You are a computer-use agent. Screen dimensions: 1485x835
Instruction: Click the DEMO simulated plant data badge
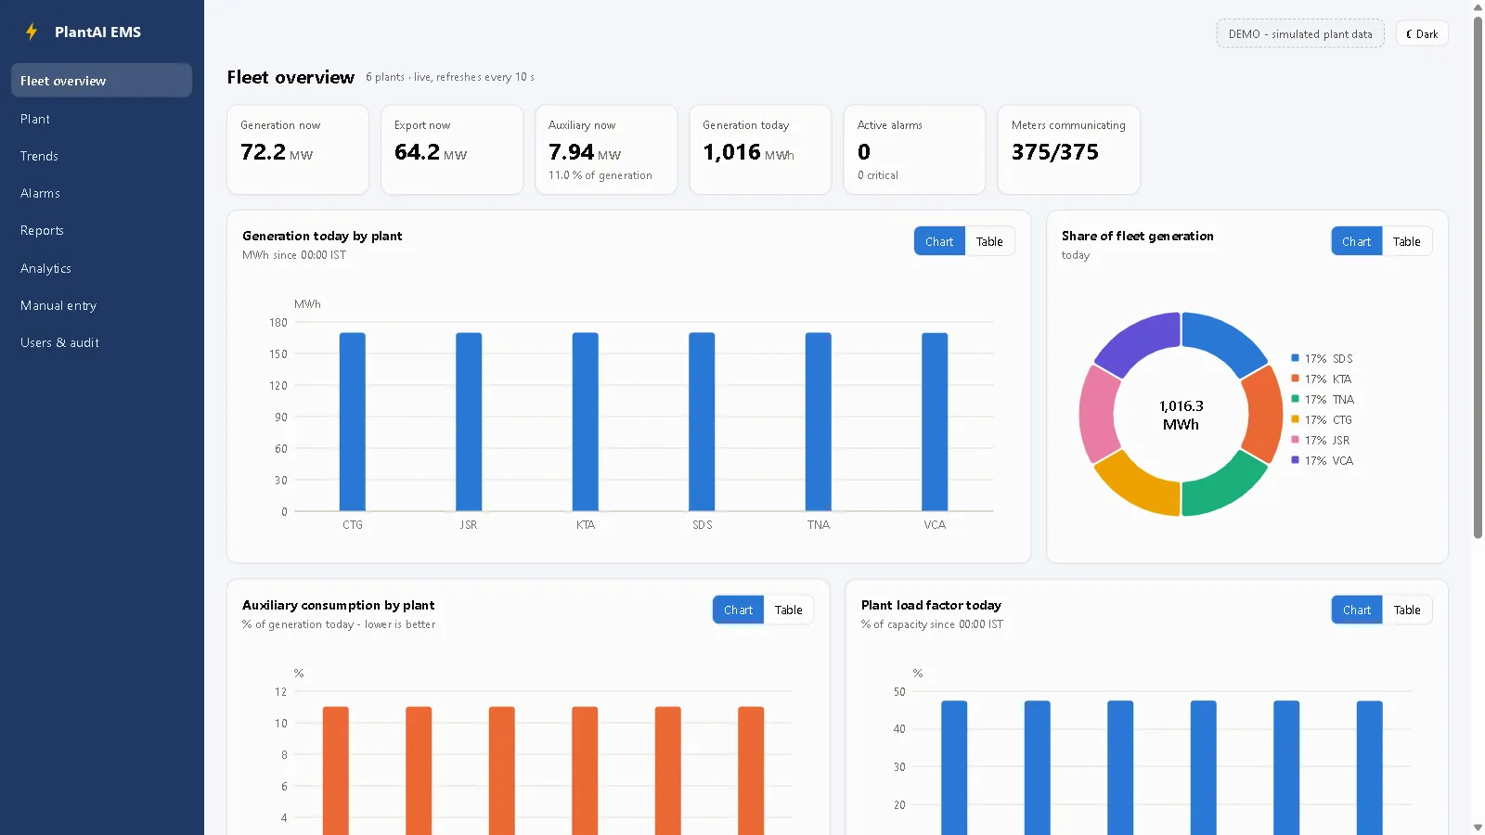click(1300, 34)
